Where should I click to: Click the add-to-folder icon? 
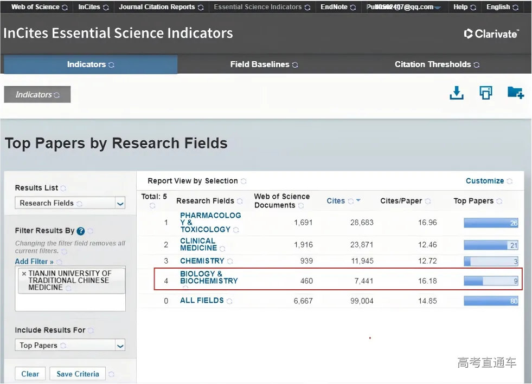(x=515, y=93)
